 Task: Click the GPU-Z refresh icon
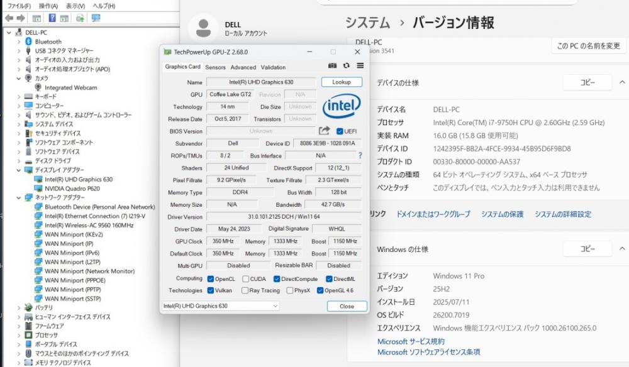[x=346, y=66]
